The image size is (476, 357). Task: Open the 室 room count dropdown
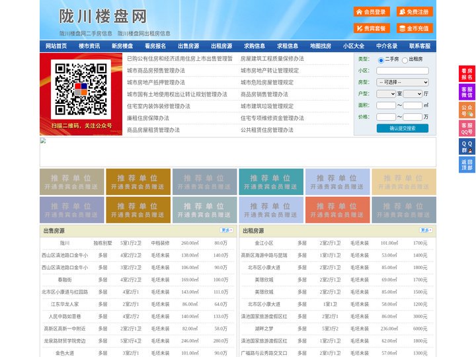tap(386, 94)
